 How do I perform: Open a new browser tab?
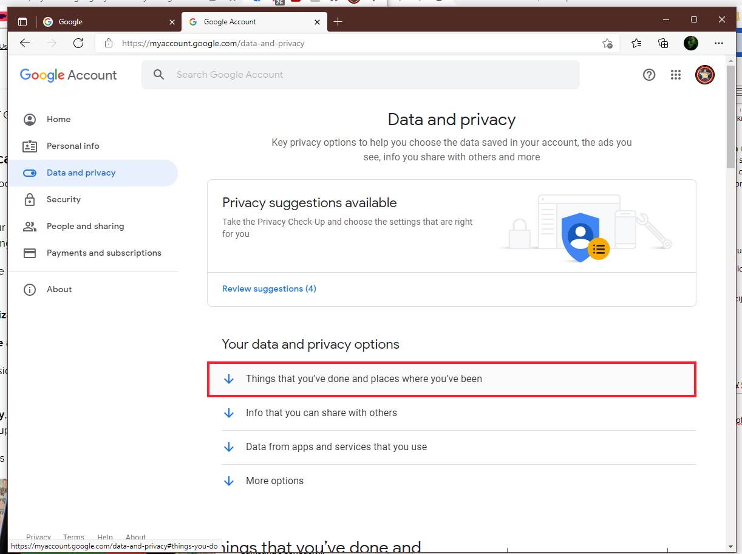click(x=338, y=22)
